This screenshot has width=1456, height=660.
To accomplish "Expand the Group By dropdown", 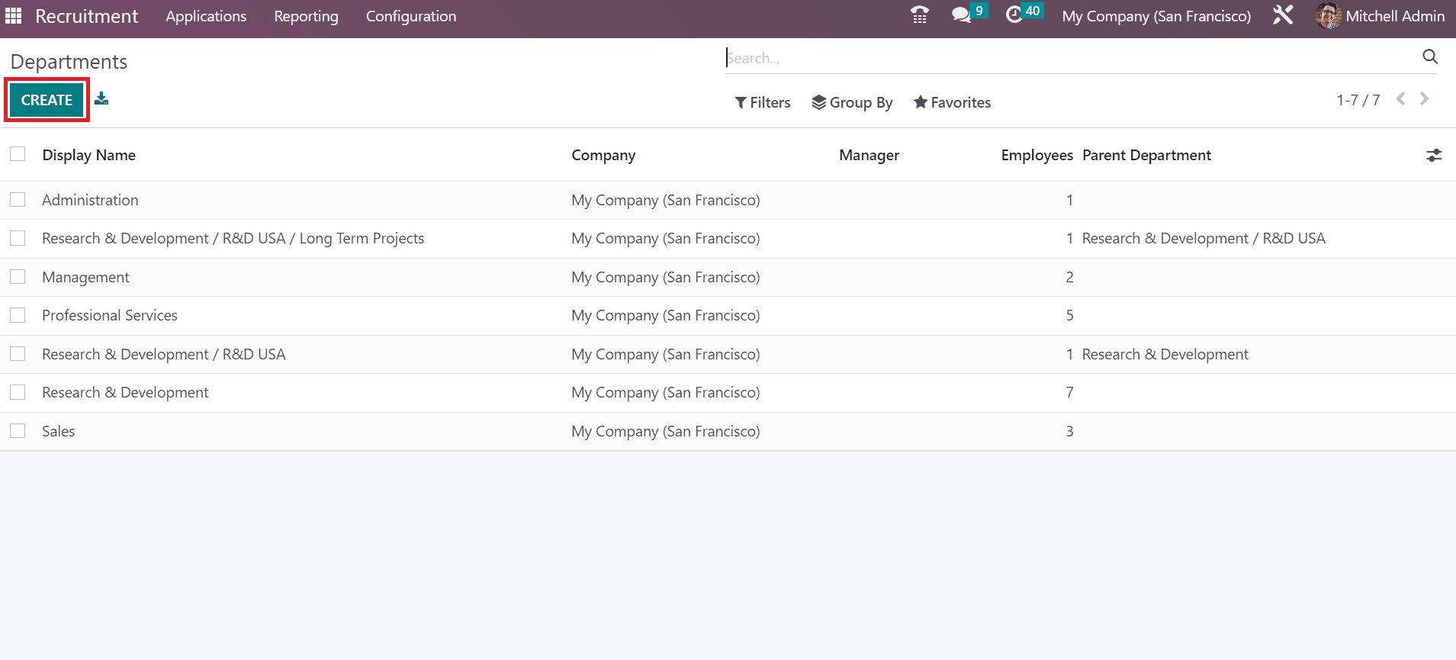I will (x=852, y=102).
